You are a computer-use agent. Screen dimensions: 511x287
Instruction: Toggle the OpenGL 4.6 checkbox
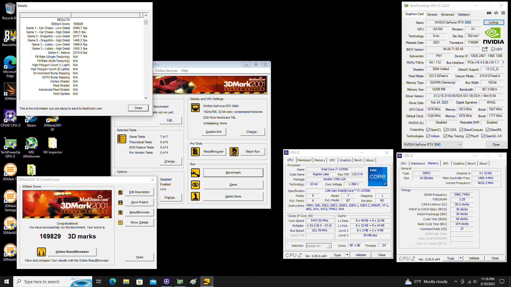(x=483, y=136)
